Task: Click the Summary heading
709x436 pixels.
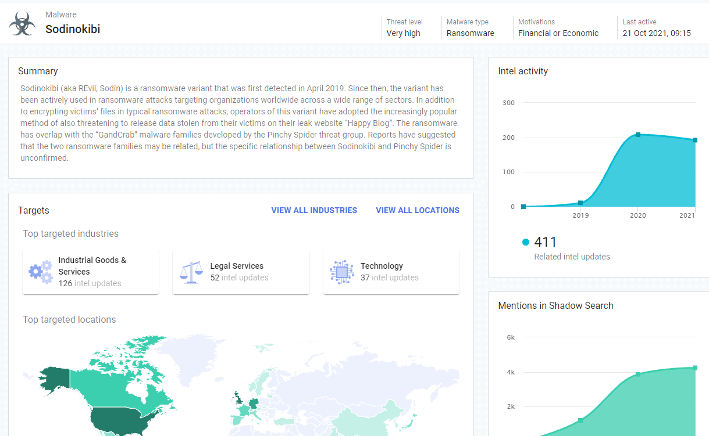Action: coord(38,71)
